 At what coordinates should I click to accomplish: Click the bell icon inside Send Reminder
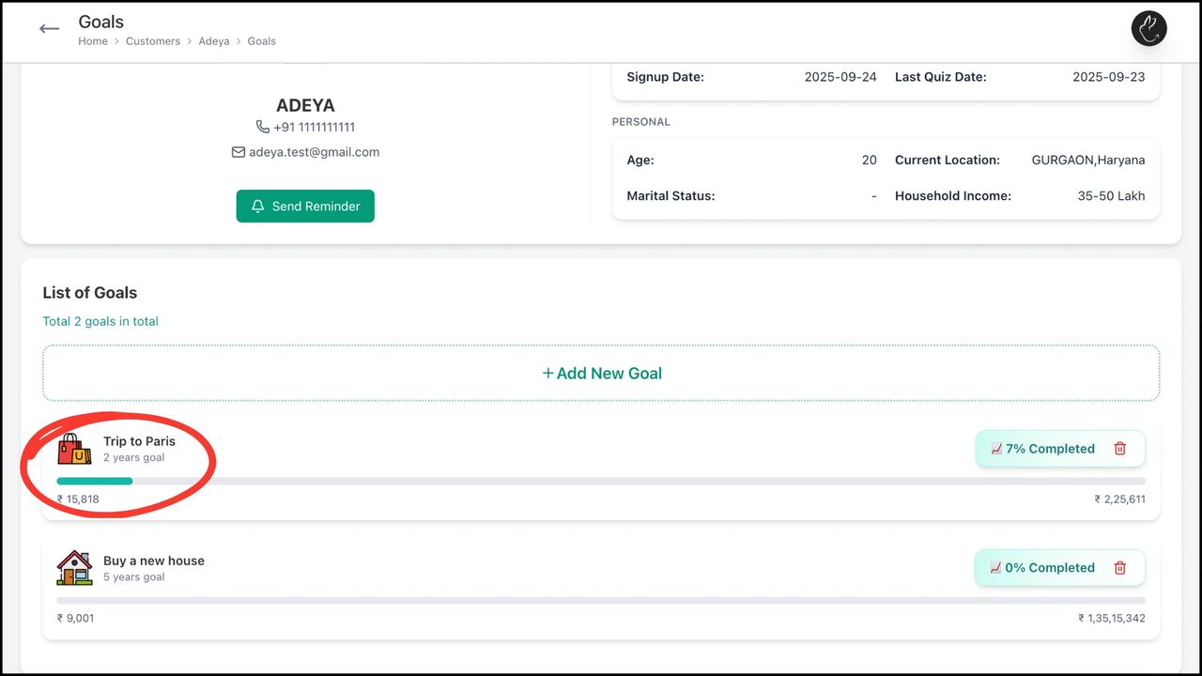[258, 206]
